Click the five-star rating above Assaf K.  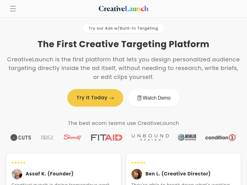[x=19, y=163]
